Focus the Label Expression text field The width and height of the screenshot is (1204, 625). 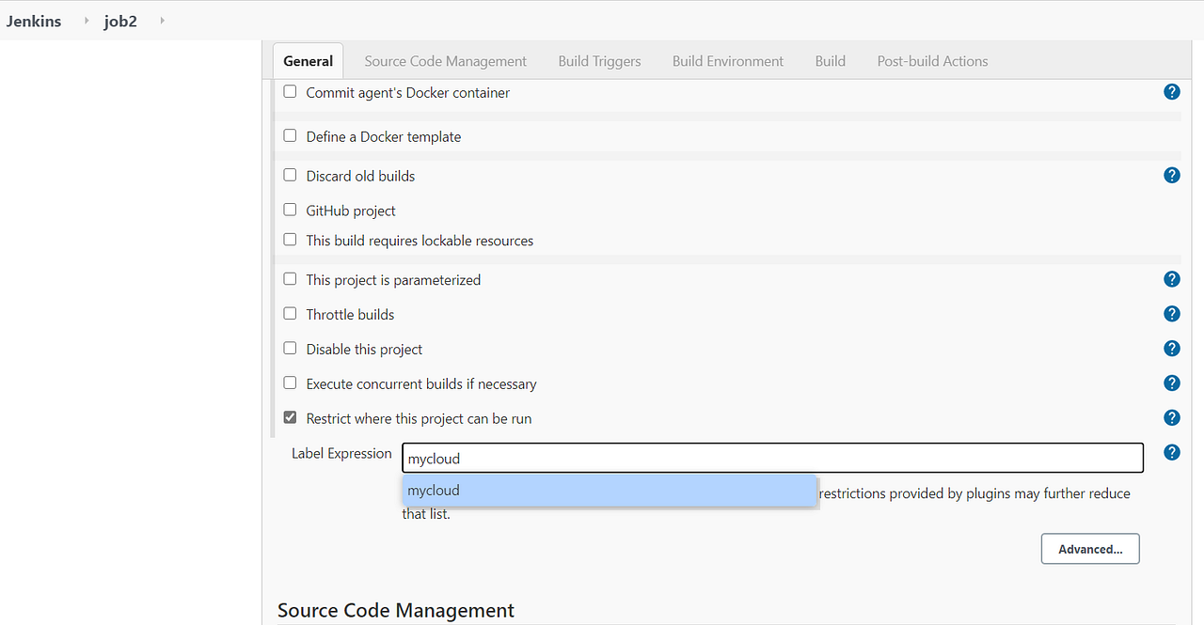771,459
